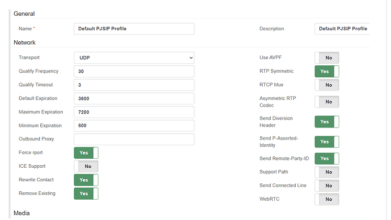
Task: Click the Send P-Asserted-Identity label
Action: tap(279, 142)
